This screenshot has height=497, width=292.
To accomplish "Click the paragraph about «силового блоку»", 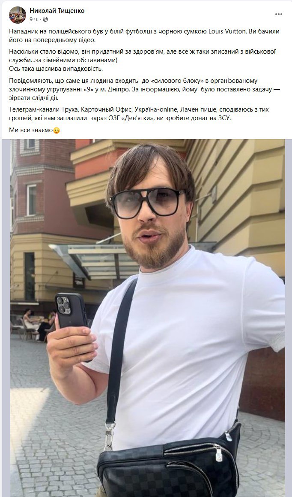I will 145,89.
